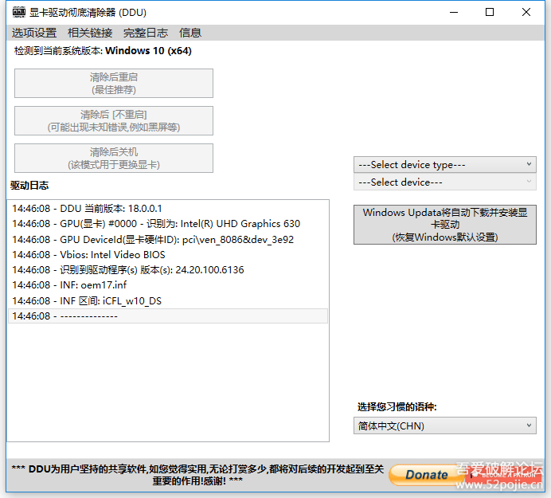The width and height of the screenshot is (551, 498).
Task: Click the Become a Patron button
Action: click(x=504, y=475)
